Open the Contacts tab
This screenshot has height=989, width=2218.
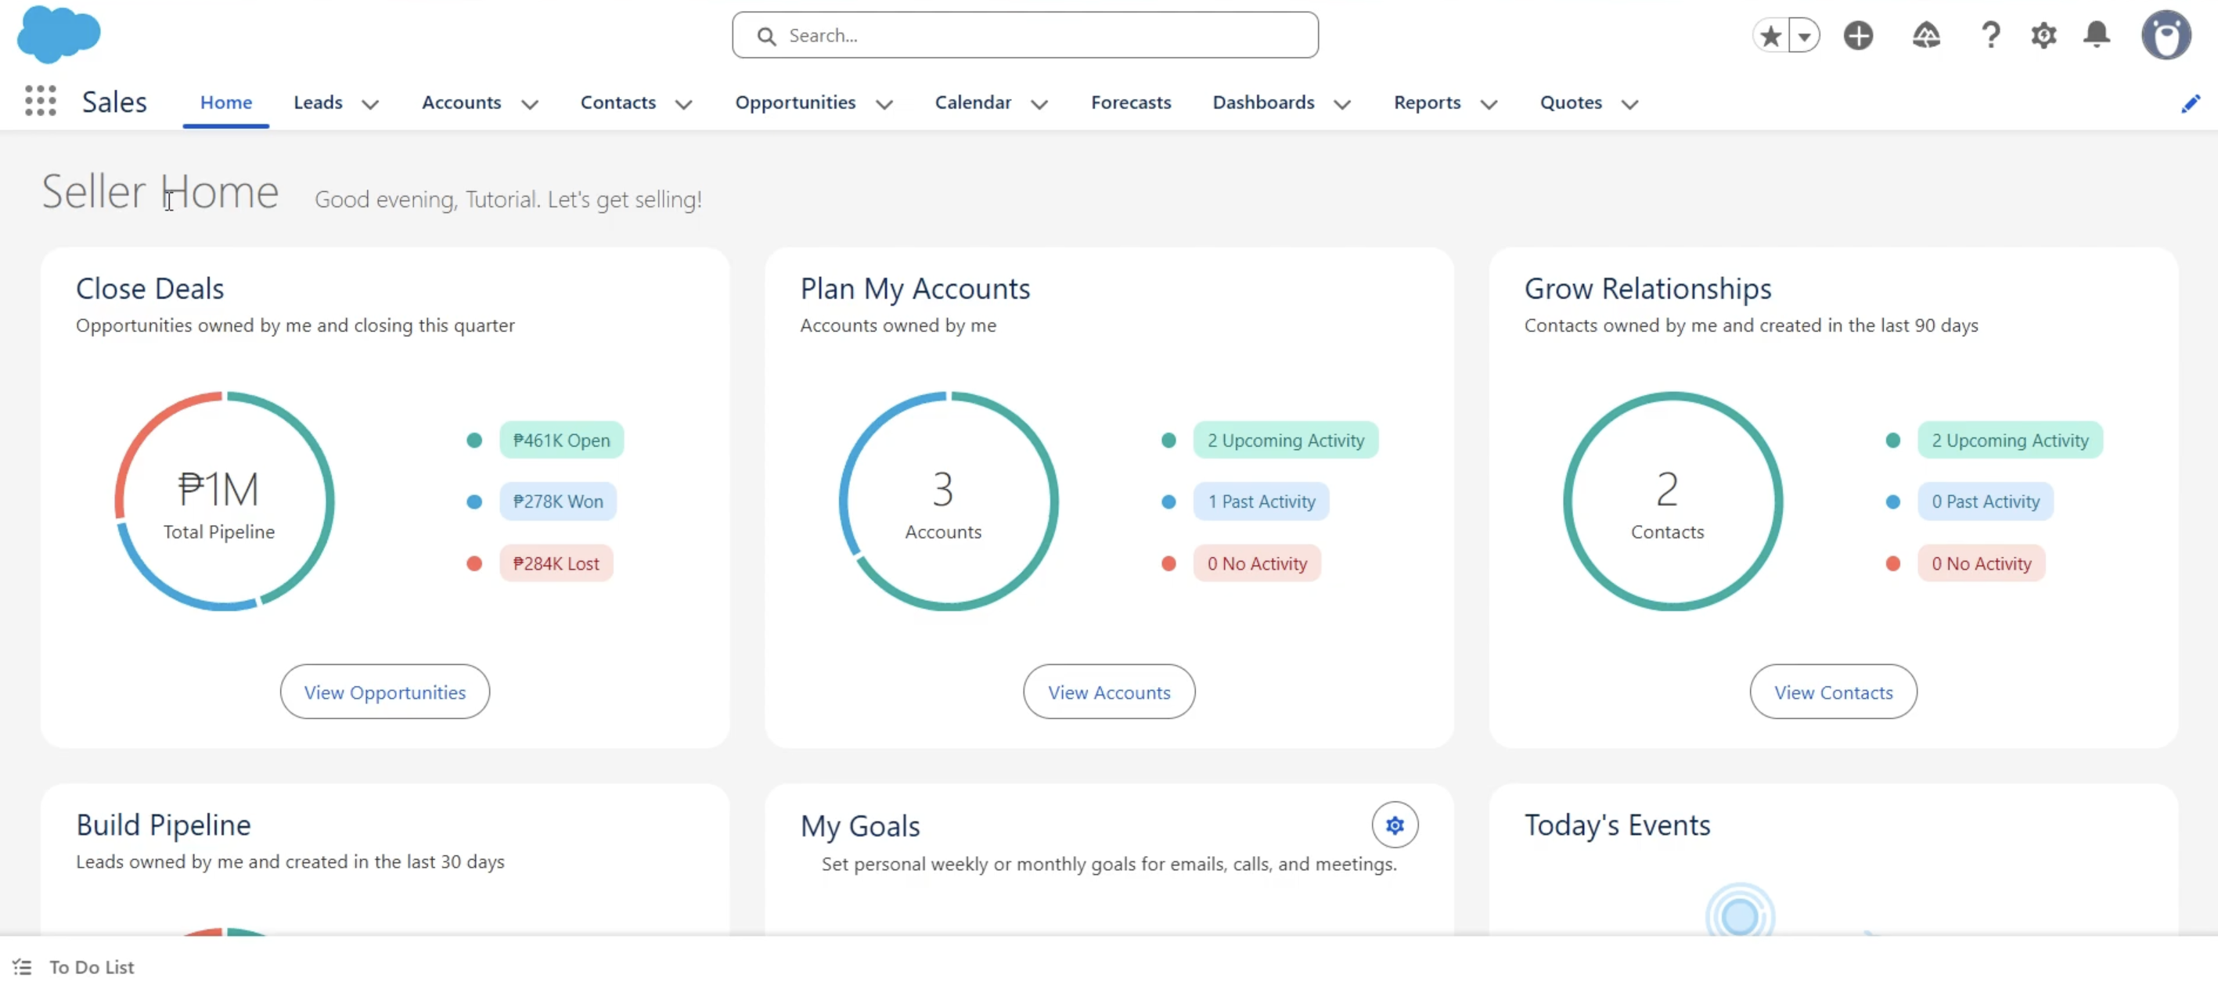coord(618,102)
